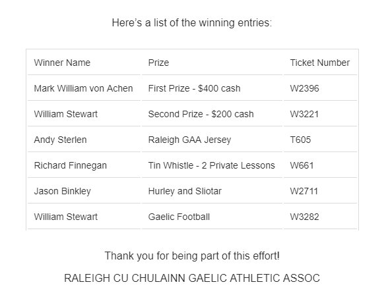Screen dimensions: 388x299
Task: Click the winning entries heading text
Action: 192,22
